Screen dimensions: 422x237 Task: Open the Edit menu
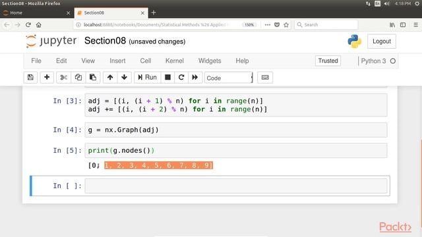pyautogui.click(x=61, y=61)
